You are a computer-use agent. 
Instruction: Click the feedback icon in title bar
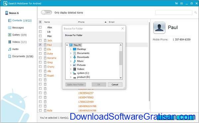tap(182, 4)
